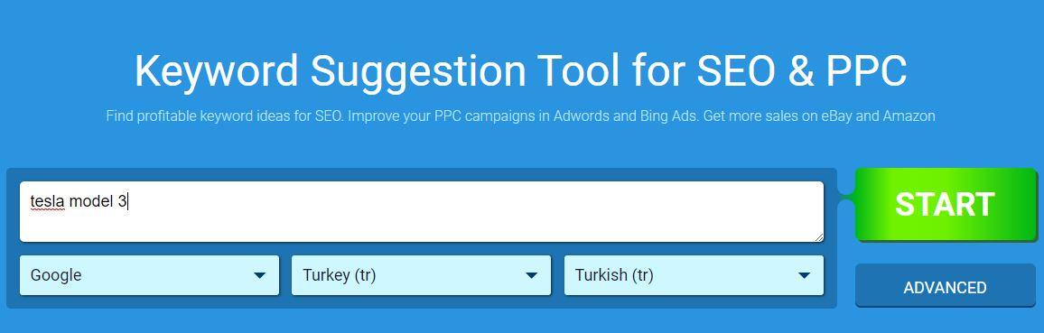This screenshot has height=333, width=1044.
Task: Click the arrow icon beside Google
Action: [260, 276]
